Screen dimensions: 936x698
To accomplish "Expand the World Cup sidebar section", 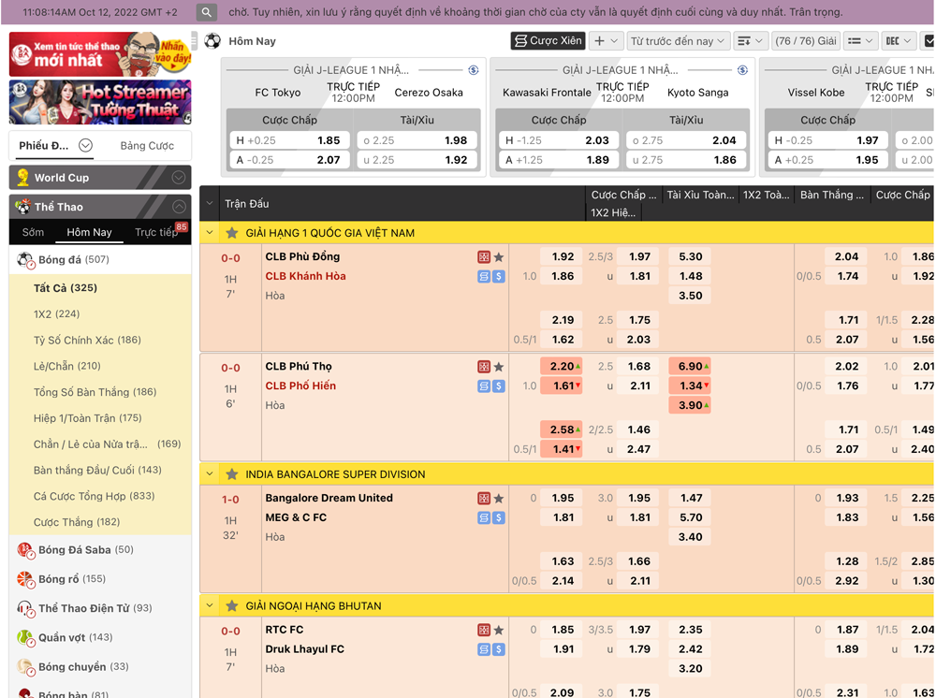I will tap(179, 178).
